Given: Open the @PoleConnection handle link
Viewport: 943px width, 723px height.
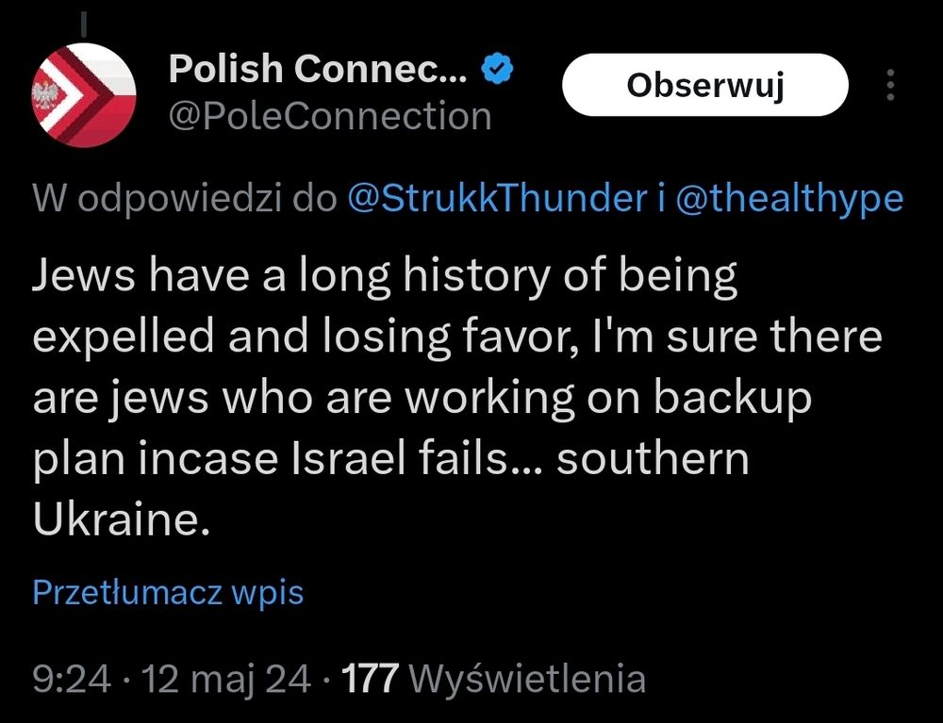Looking at the screenshot, I should point(329,117).
